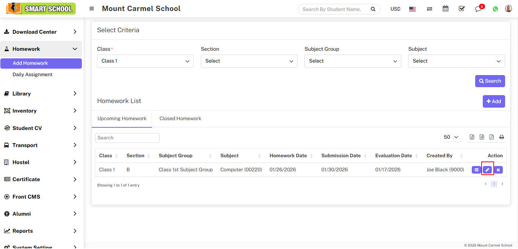Image resolution: width=518 pixels, height=249 pixels.
Task: Open Daily Assignment in the sidebar
Action: click(33, 75)
